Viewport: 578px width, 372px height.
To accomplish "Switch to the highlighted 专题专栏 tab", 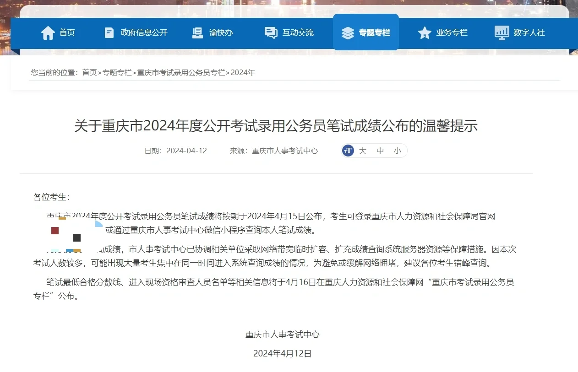I will [366, 32].
